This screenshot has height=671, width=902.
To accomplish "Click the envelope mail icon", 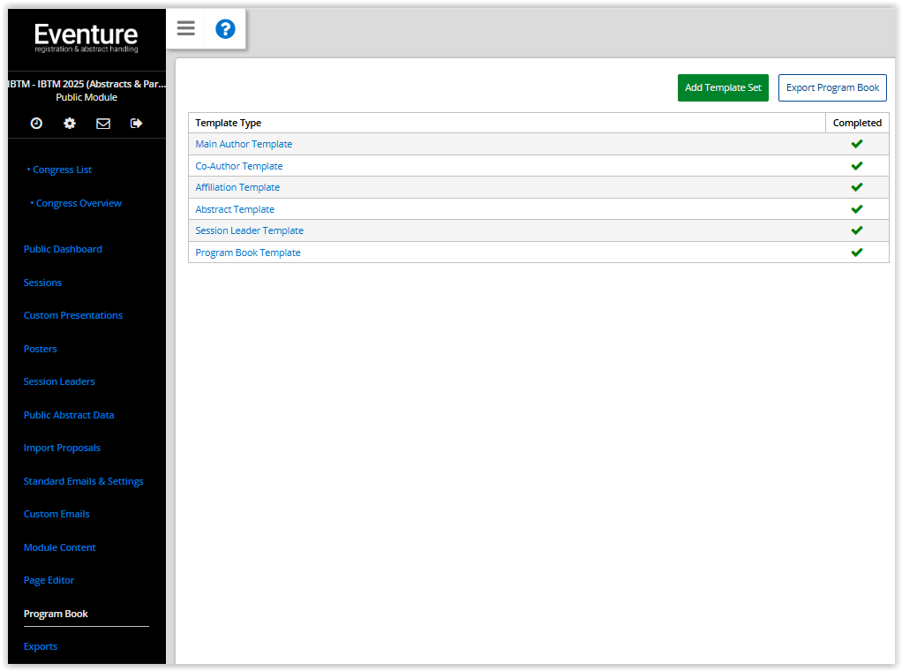I will pyautogui.click(x=103, y=124).
